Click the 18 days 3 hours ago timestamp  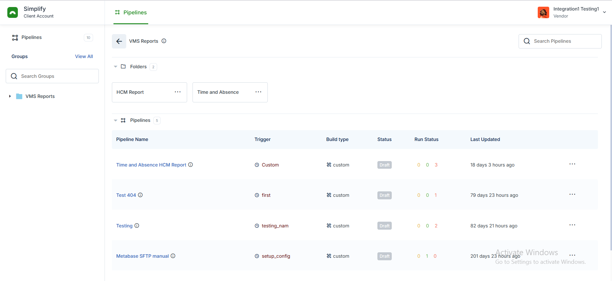(492, 165)
